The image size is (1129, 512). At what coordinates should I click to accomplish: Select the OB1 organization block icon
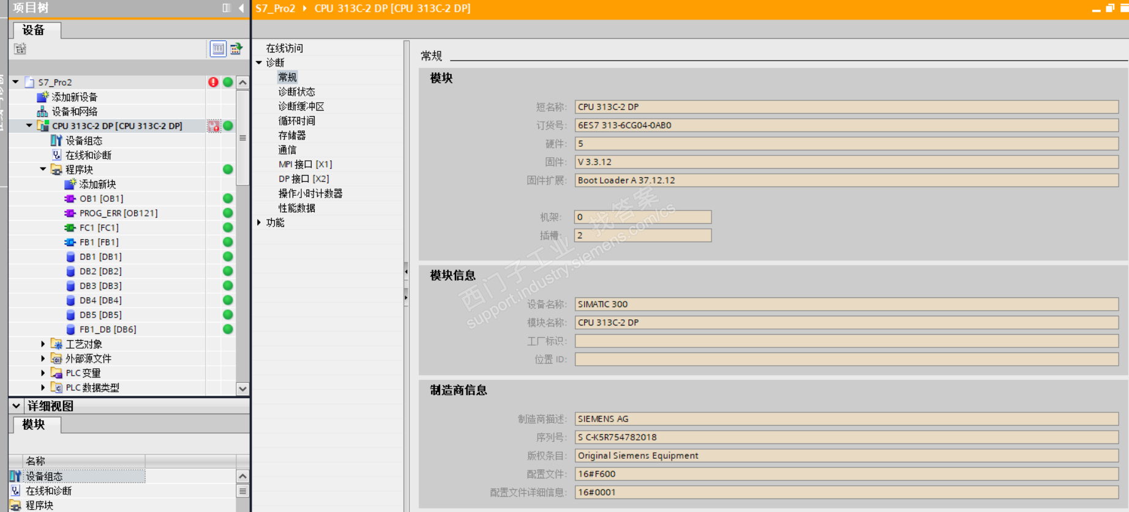click(70, 199)
